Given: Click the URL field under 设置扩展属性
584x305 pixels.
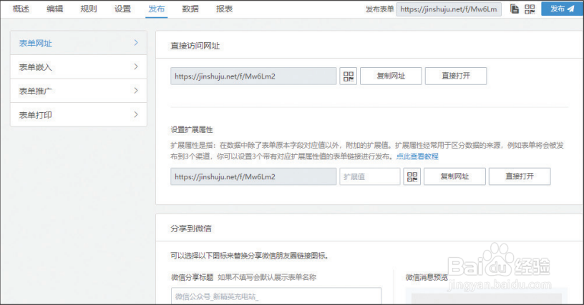Looking at the screenshot, I should (253, 176).
